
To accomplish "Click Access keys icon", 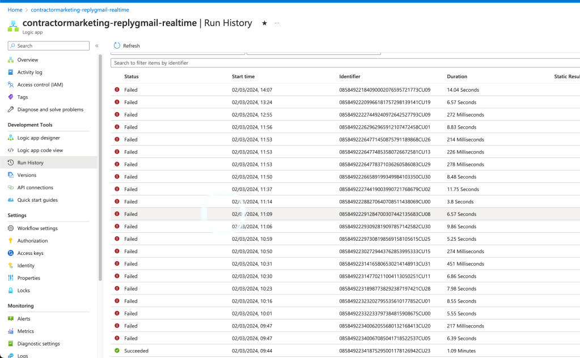I will tap(11, 253).
